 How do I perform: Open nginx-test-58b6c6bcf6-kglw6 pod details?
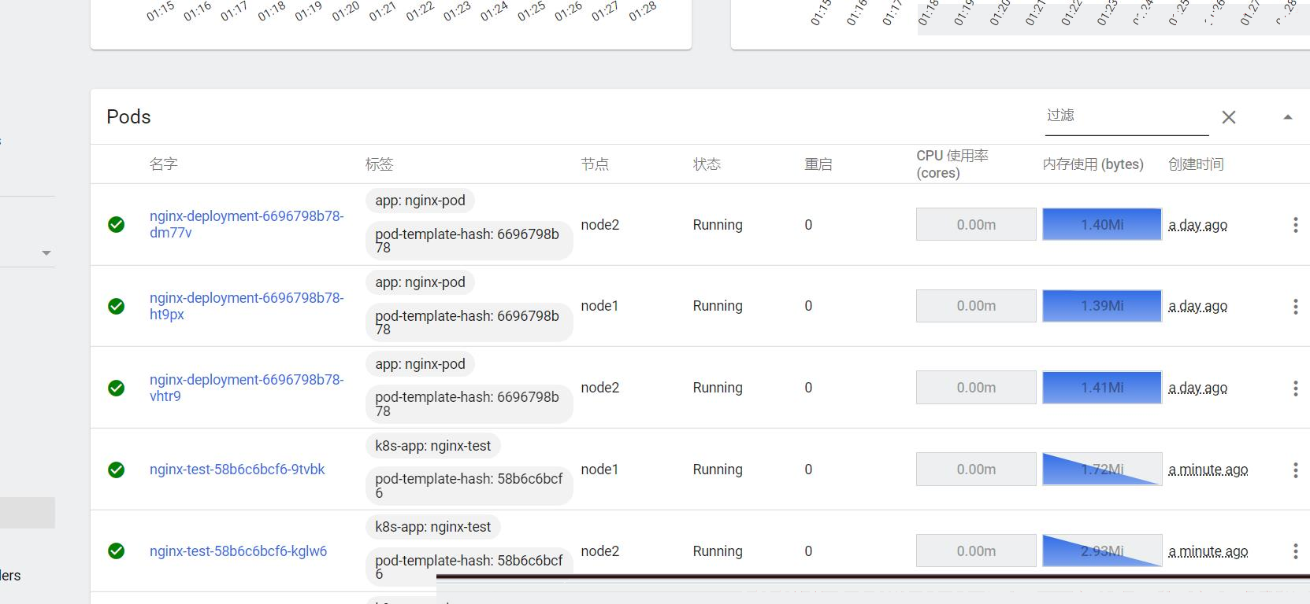coord(238,551)
